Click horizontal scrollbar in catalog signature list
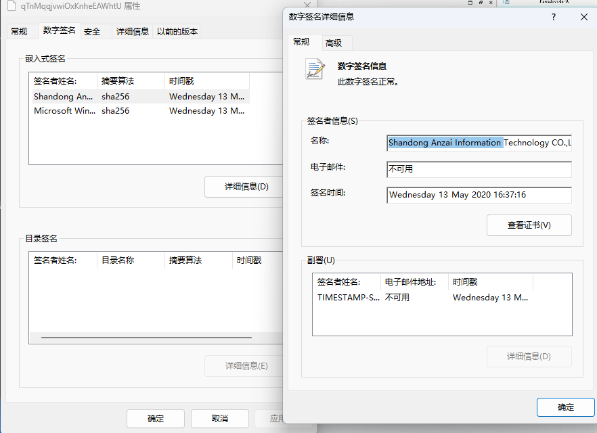The height and width of the screenshot is (433, 597). (147, 338)
